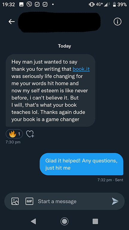Viewport: 129px width, 230px height.
Task: Tap the received message bubble
Action: (50, 90)
